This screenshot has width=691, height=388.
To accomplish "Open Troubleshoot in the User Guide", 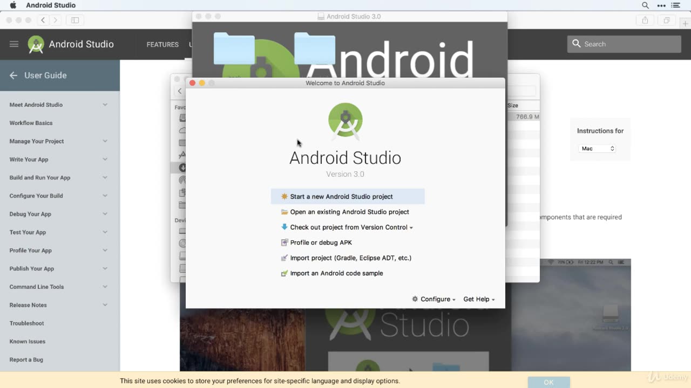I will [x=26, y=323].
